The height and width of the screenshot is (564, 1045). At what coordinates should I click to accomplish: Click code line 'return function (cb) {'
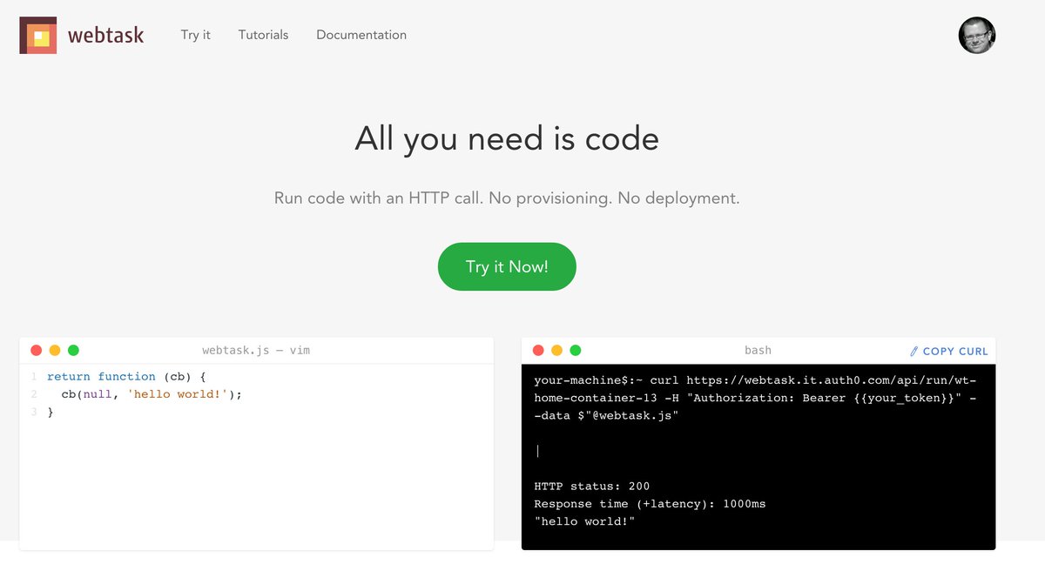click(125, 376)
